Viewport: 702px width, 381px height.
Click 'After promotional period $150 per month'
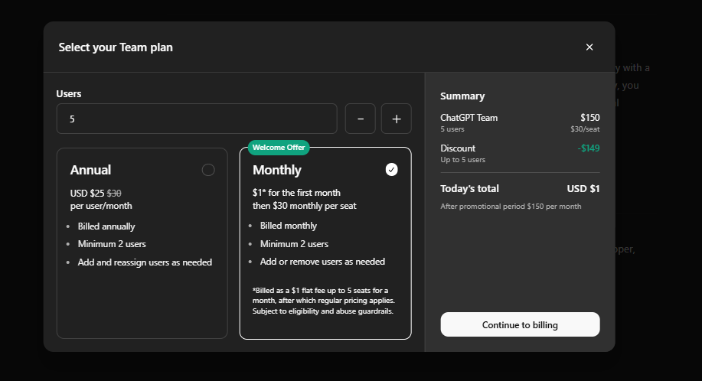(511, 206)
